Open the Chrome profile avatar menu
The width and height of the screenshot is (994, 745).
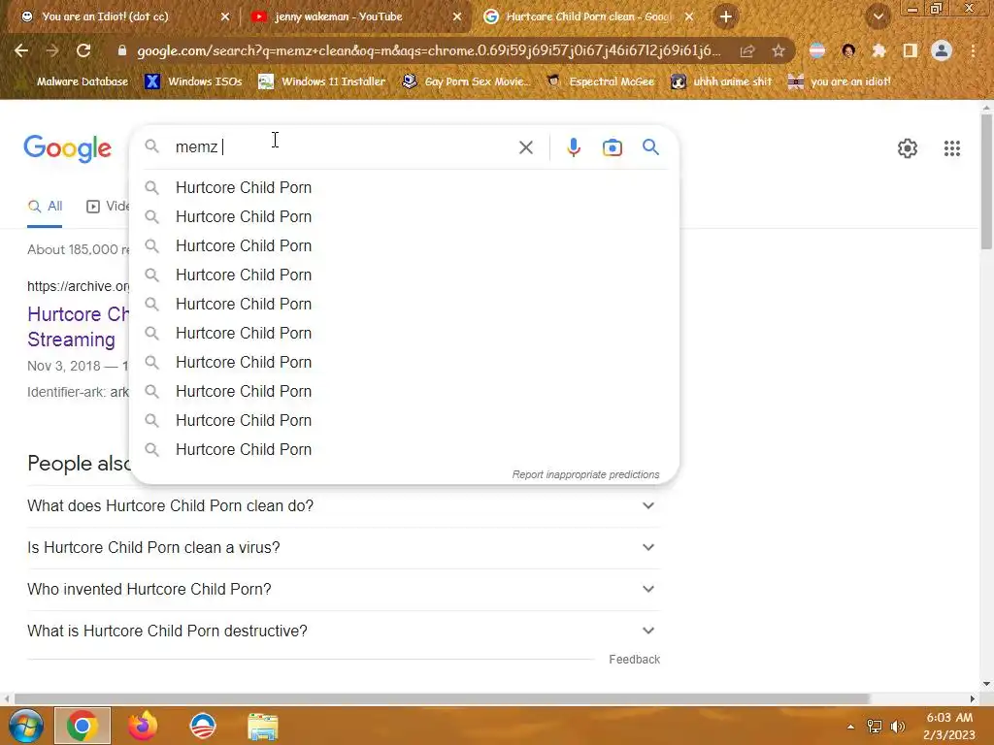coord(942,50)
